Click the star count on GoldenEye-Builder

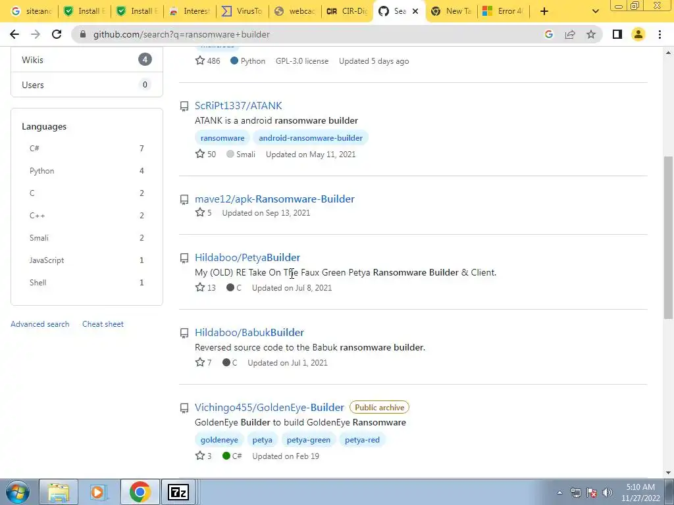(x=204, y=456)
